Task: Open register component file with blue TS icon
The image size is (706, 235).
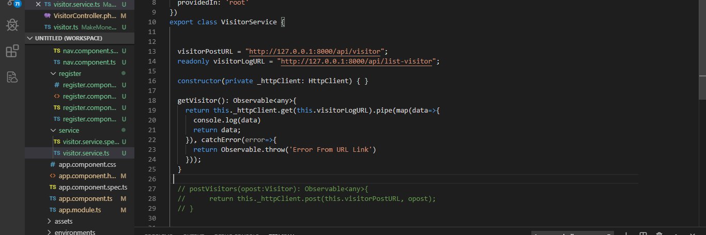Action: point(80,119)
